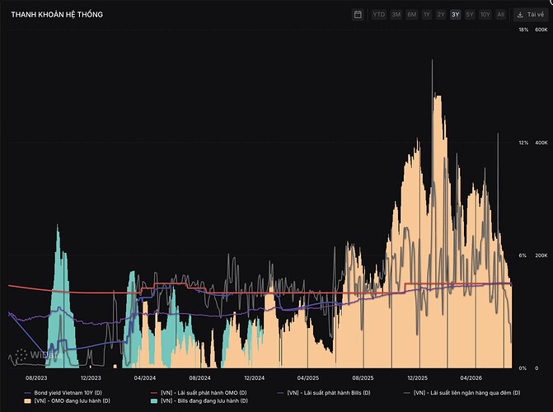The image size is (553, 412).
Task: Click the Tải về download button
Action: click(531, 15)
